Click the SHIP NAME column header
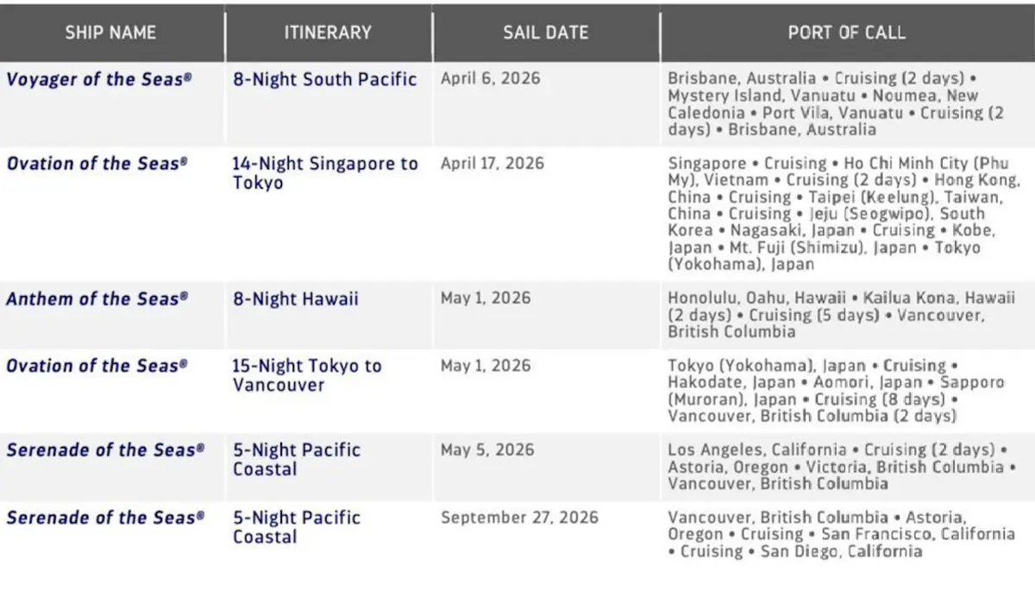 pyautogui.click(x=110, y=33)
